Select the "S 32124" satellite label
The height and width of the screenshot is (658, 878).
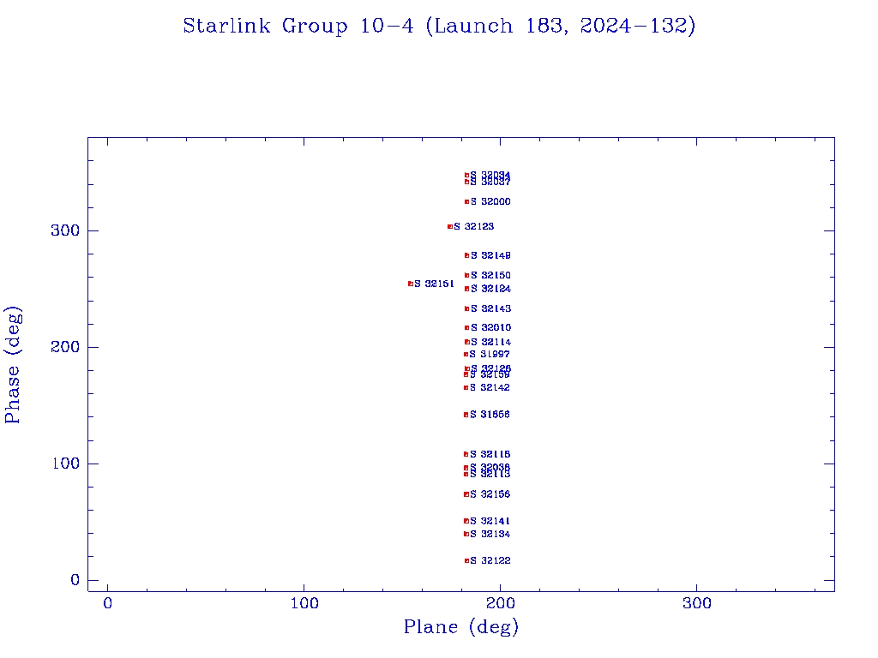click(x=490, y=289)
